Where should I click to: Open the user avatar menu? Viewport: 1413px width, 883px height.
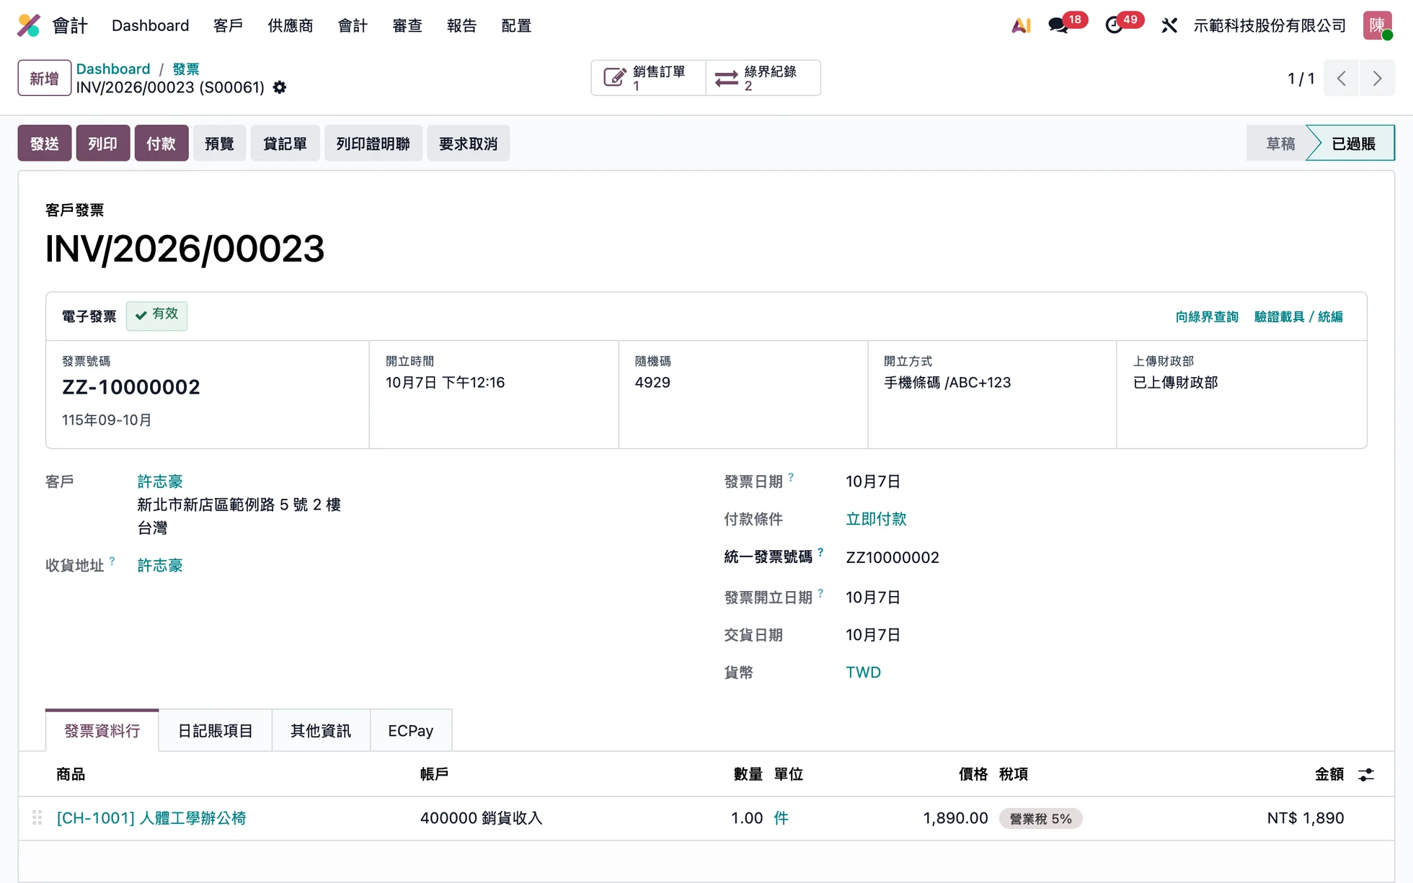pos(1378,25)
